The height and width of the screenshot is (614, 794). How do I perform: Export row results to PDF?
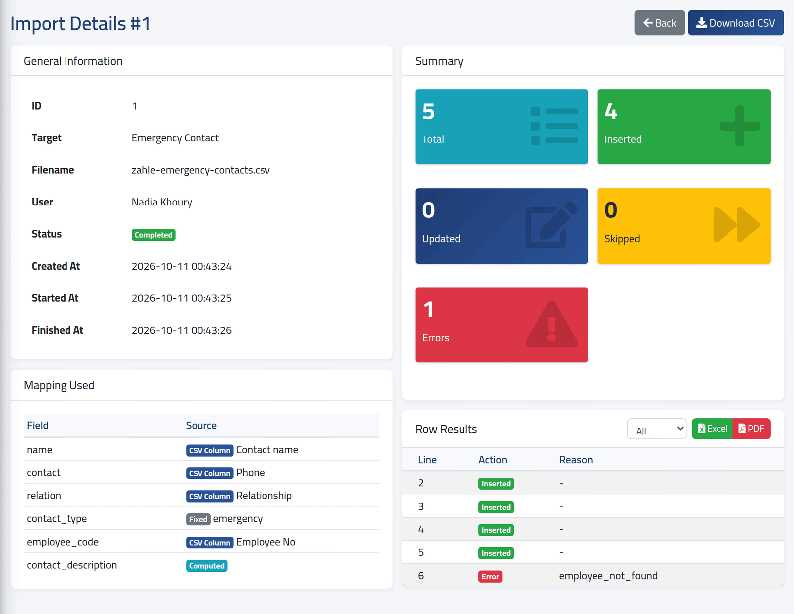751,429
